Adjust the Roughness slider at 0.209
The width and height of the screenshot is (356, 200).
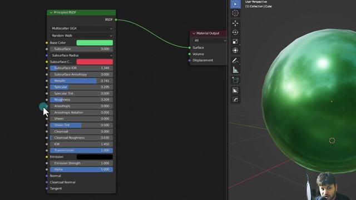pyautogui.click(x=81, y=100)
